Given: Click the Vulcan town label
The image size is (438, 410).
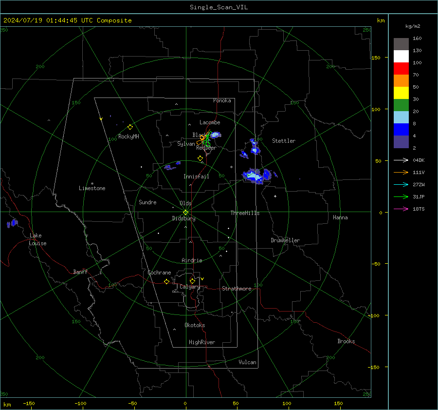Looking at the screenshot, I should tap(247, 362).
